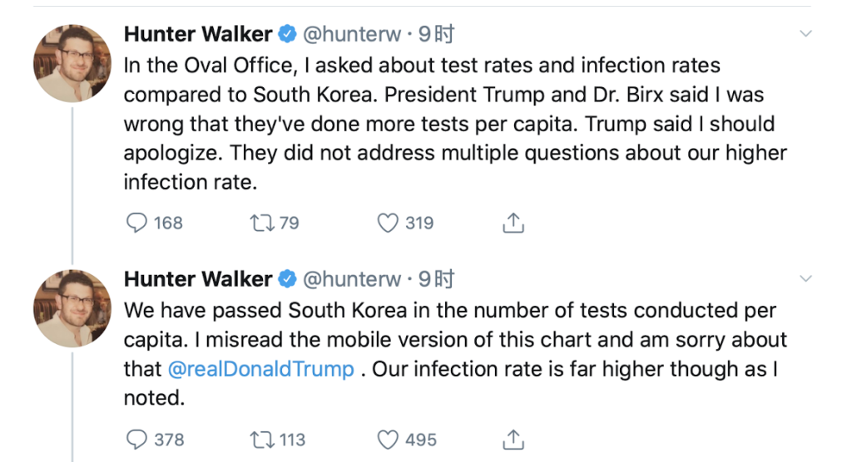Open the first tweet's timestamp
This screenshot has height=462, width=852.
click(436, 34)
